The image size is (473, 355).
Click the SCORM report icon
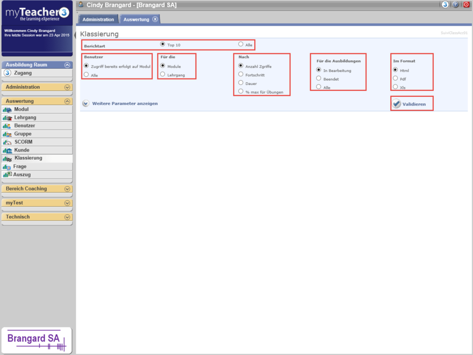8,142
